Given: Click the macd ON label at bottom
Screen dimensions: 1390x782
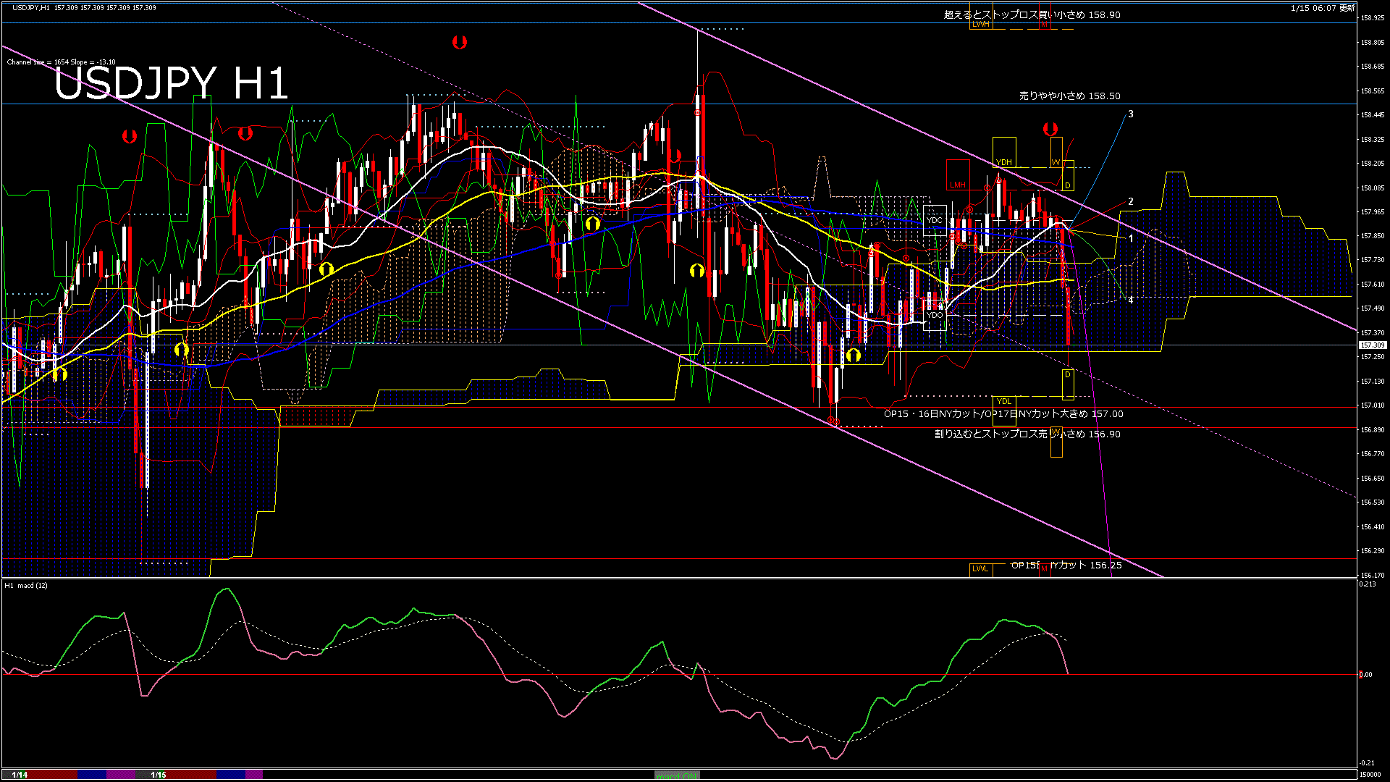Looking at the screenshot, I should tap(677, 775).
